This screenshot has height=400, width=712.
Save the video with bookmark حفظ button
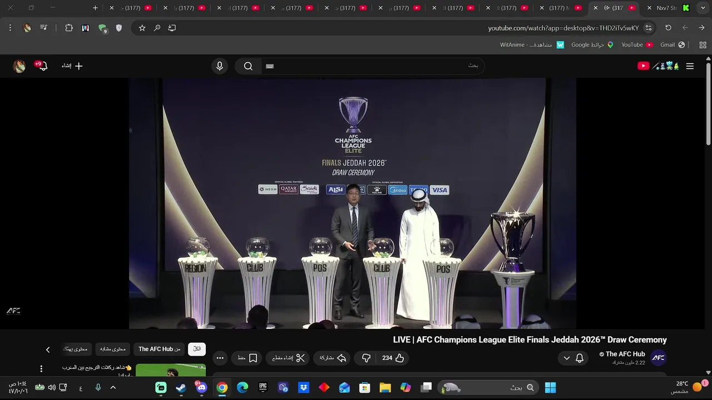(x=248, y=358)
